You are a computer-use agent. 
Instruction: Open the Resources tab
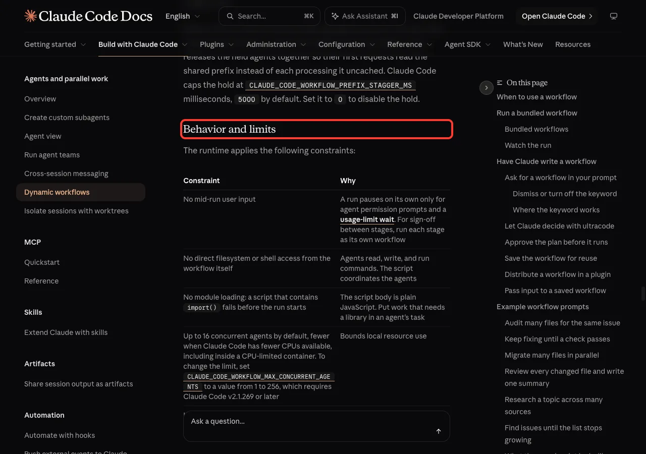coord(573,44)
